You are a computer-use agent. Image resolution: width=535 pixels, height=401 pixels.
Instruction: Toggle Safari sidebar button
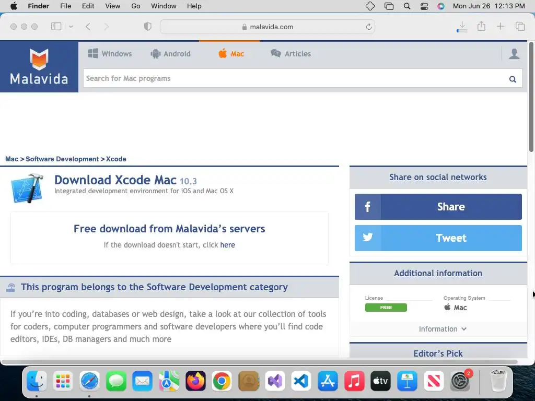point(56,26)
